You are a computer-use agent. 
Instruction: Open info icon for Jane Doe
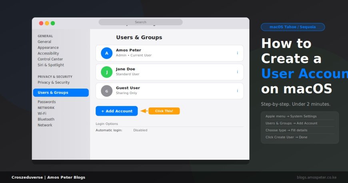pyautogui.click(x=237, y=72)
